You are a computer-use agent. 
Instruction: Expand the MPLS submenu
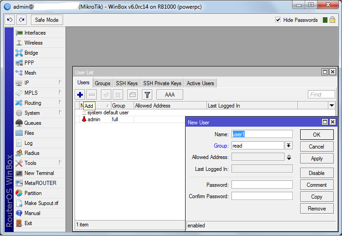[x=60, y=92]
